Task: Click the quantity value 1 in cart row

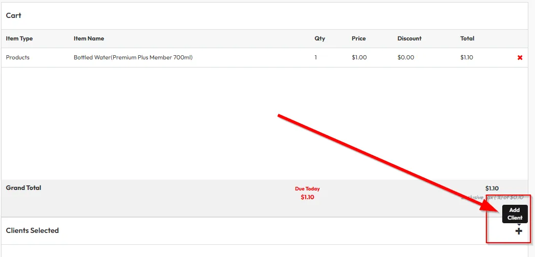Action: click(316, 57)
